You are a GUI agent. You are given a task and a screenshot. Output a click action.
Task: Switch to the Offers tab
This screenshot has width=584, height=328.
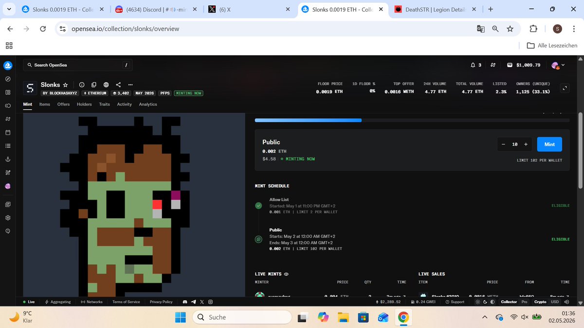pyautogui.click(x=63, y=104)
